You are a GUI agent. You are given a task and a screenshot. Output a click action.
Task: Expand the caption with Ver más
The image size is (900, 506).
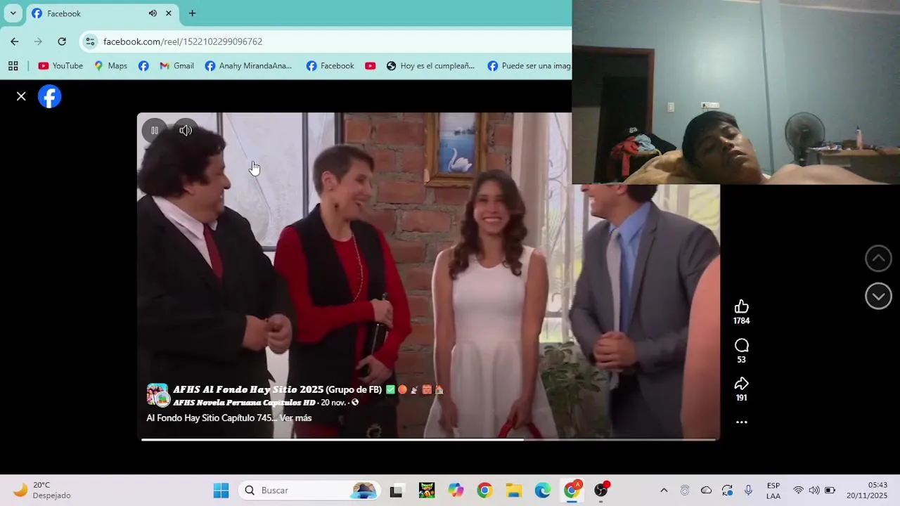pos(295,417)
